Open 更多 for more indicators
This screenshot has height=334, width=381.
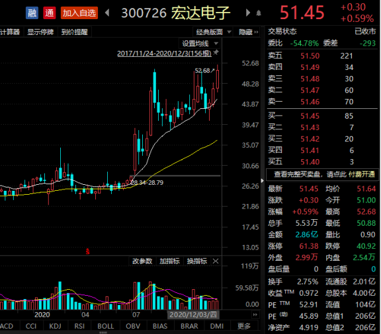pos(243,326)
